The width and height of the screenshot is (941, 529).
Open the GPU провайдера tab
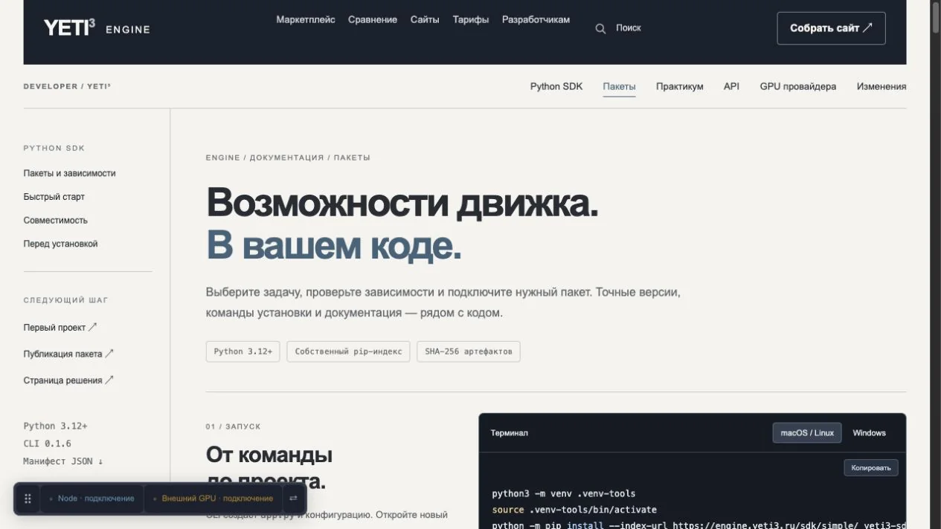(797, 86)
